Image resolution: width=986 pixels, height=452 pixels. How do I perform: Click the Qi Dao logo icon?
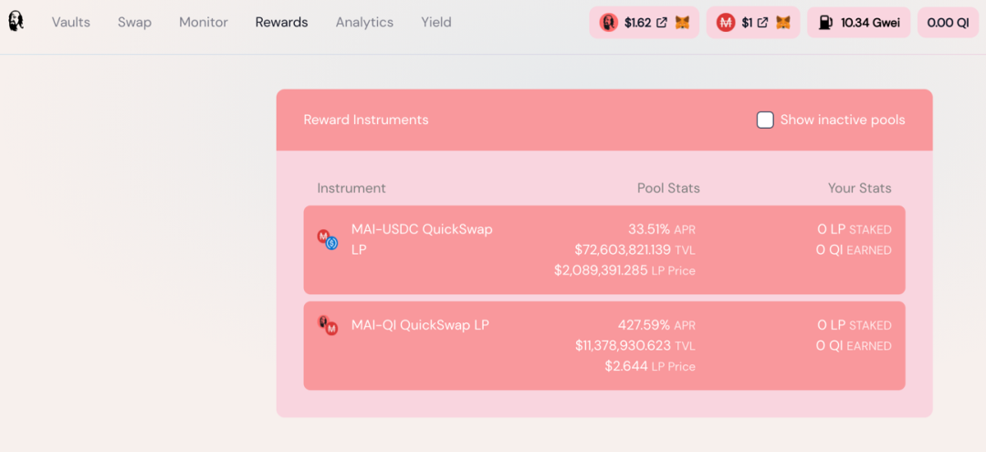pos(16,22)
